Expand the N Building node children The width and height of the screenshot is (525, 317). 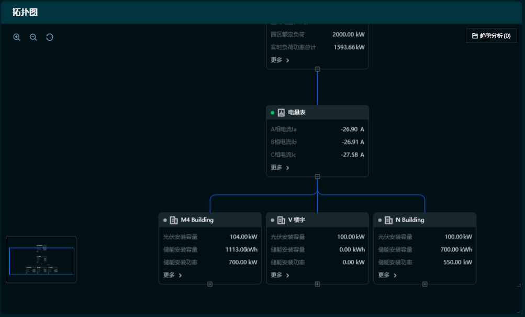coord(425,284)
